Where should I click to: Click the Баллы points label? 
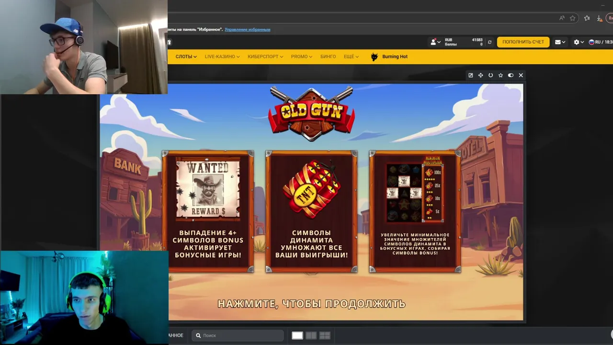[x=451, y=44]
